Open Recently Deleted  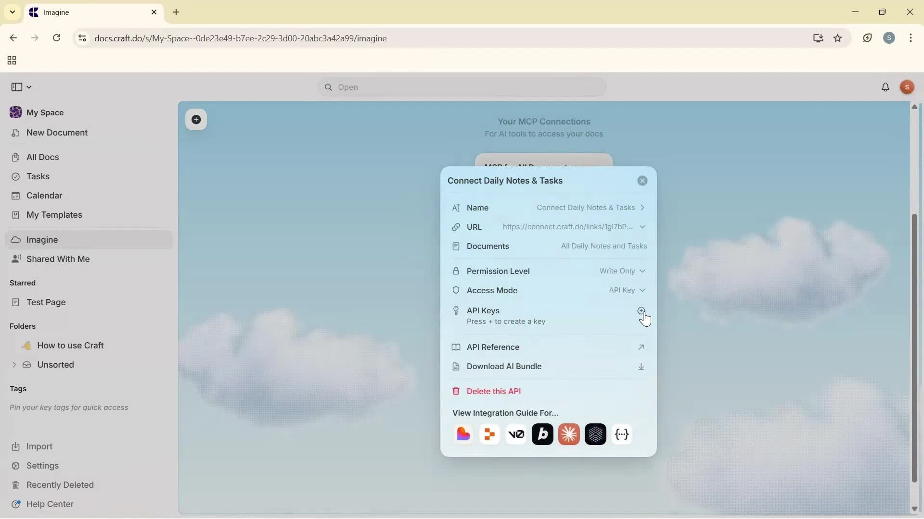[x=60, y=484]
